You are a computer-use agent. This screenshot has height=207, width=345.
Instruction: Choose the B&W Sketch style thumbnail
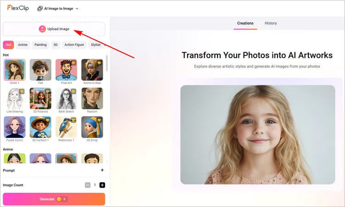[x=66, y=98]
